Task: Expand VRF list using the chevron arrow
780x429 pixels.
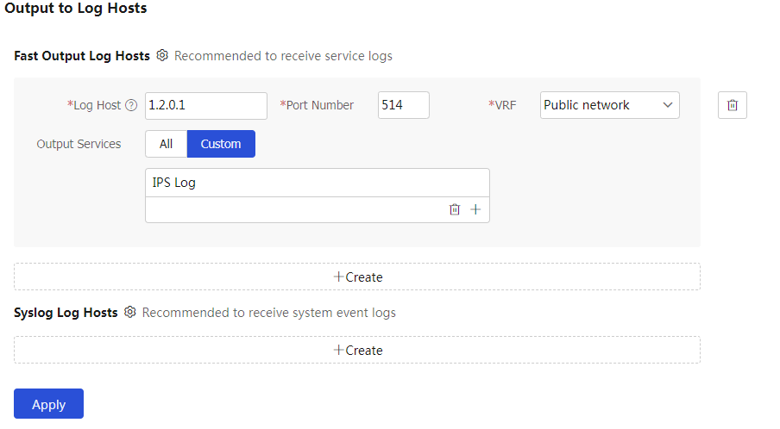Action: (x=668, y=105)
